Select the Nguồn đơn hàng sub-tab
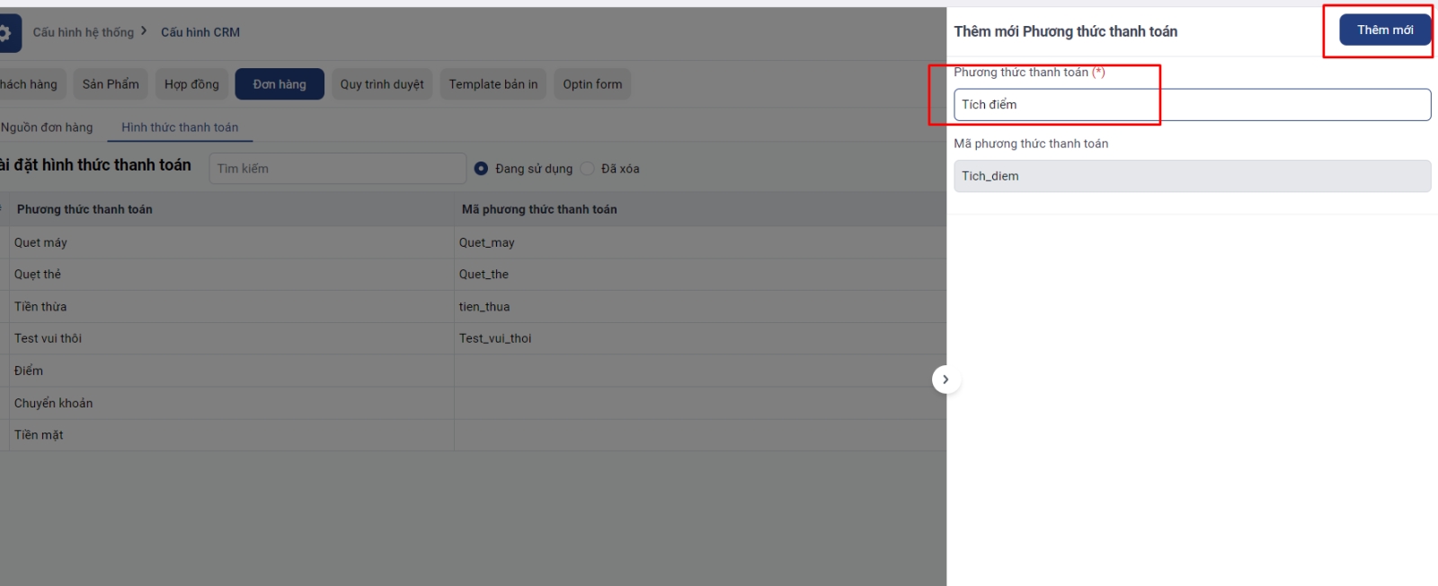 pyautogui.click(x=47, y=127)
